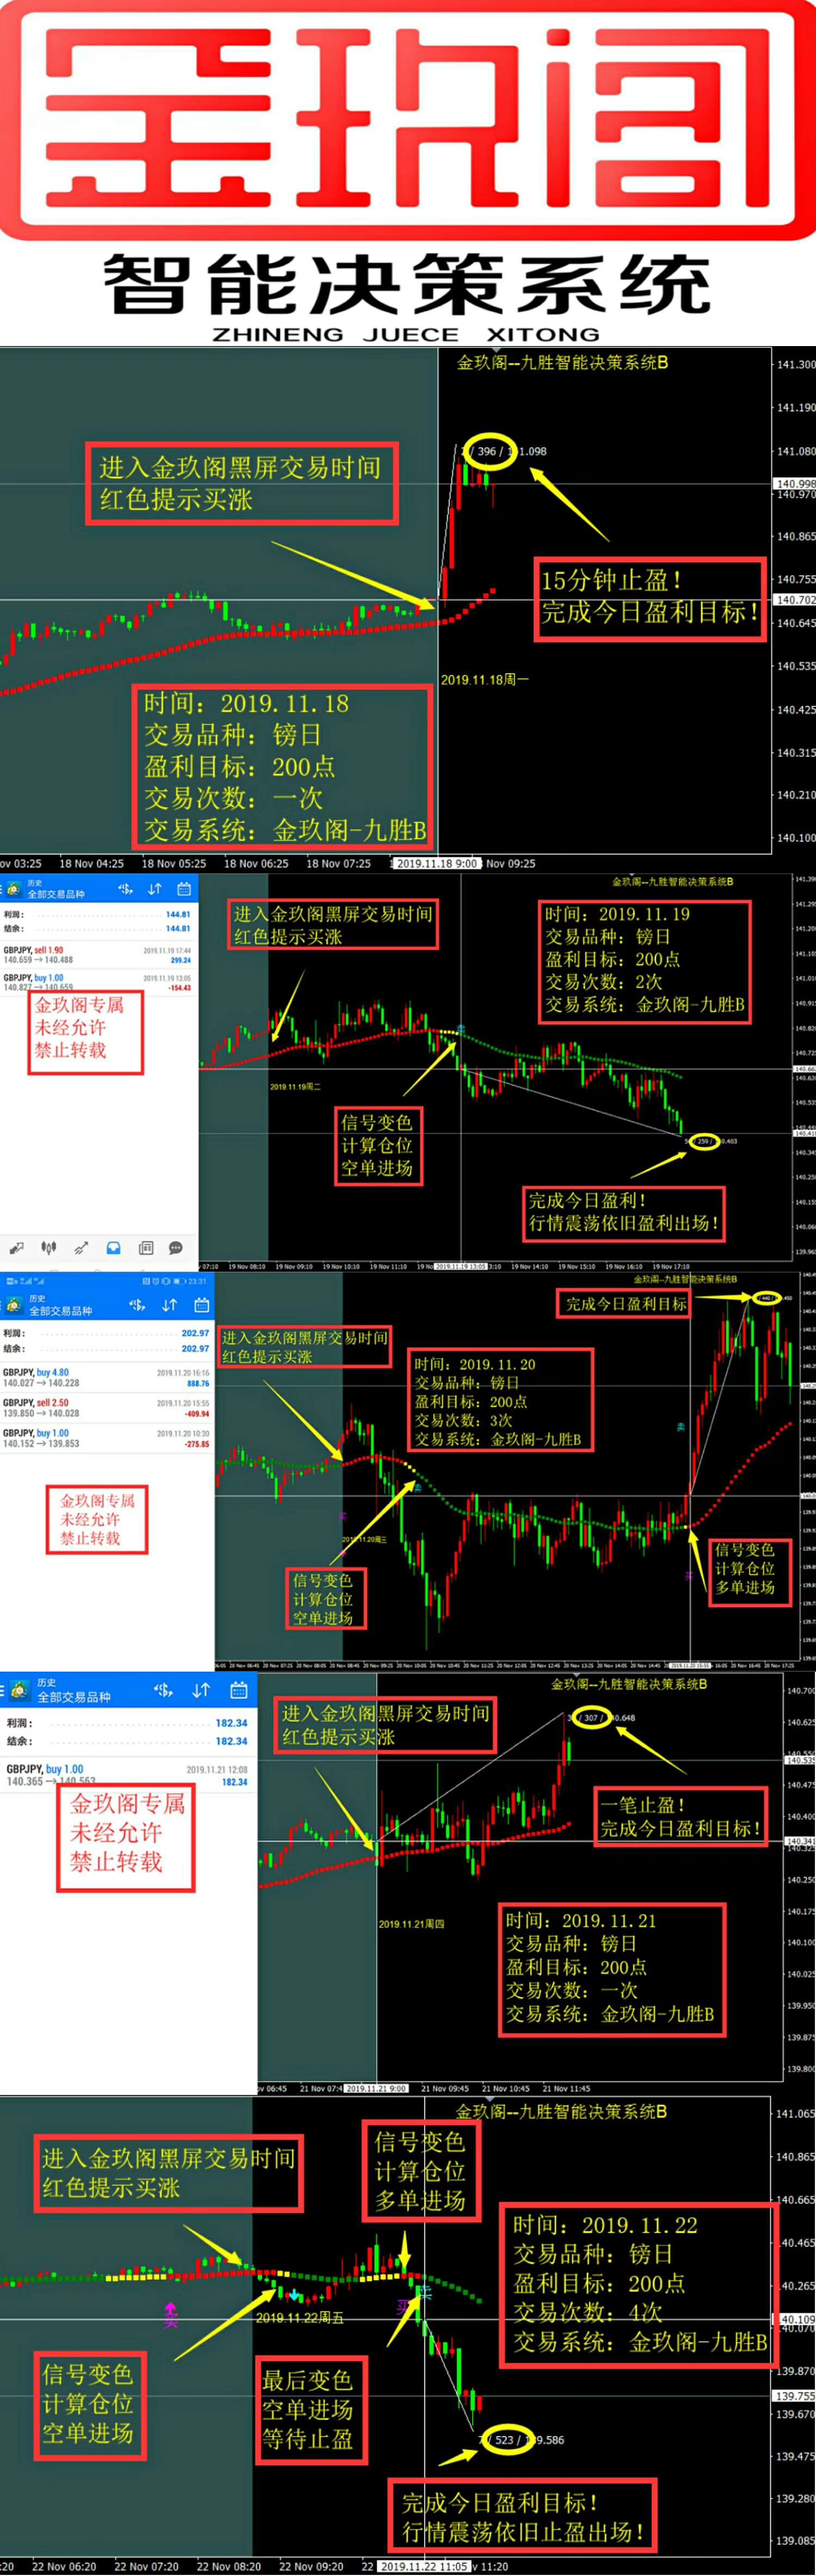This screenshot has width=816, height=2576.
Task: Select the -409.94 loss value on the sell 2.50 row
Action: tap(197, 1414)
